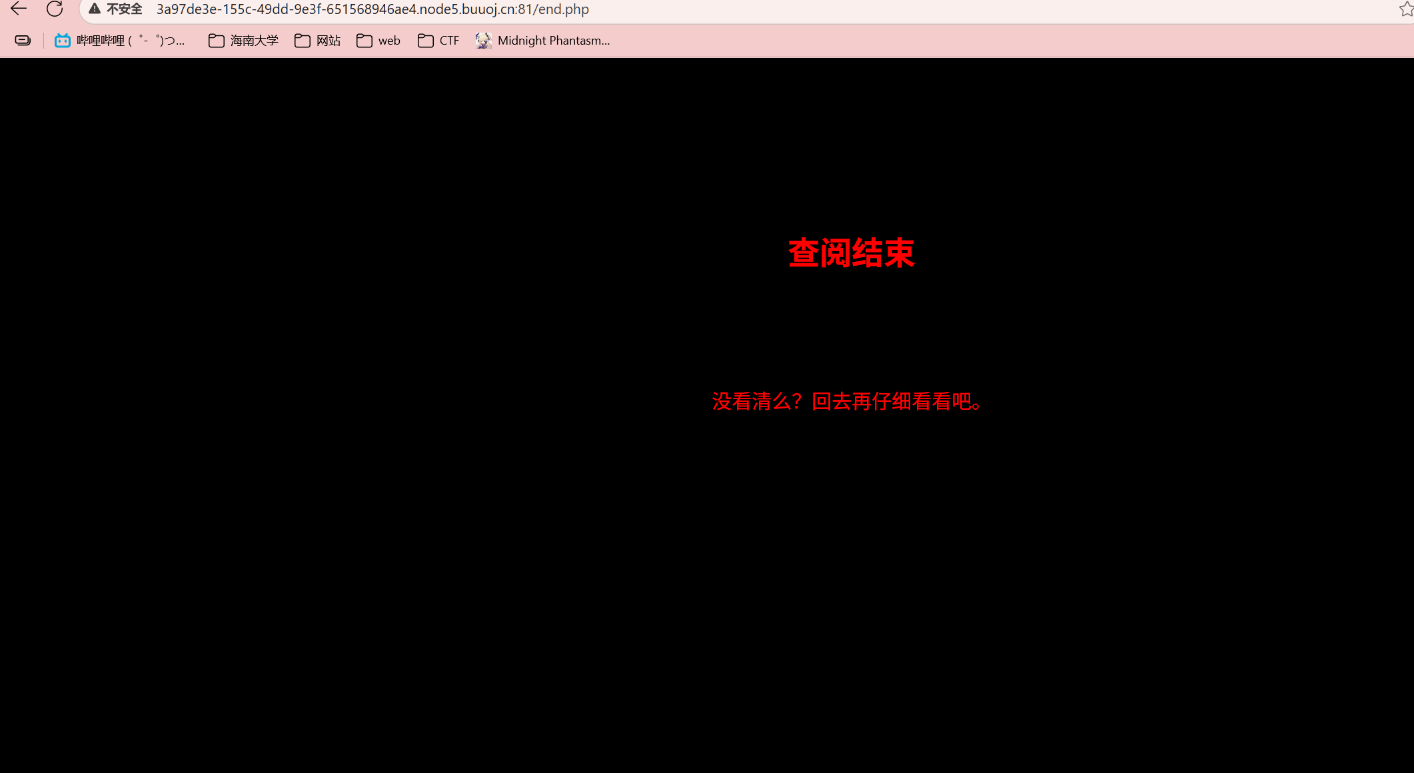
Task: Click the folder icon beside 海南大学
Action: click(x=217, y=41)
